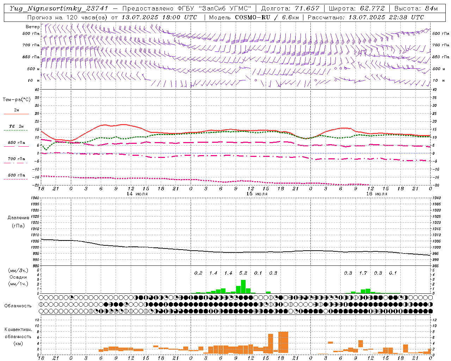This screenshot has height=361, width=451.
Task: Click the 1.7 precipitation total
Action: pyautogui.click(x=363, y=273)
